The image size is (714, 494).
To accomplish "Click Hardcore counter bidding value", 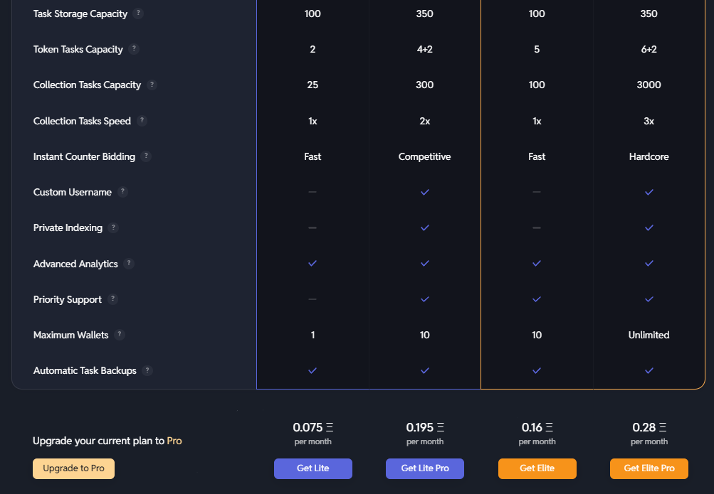I will click(x=649, y=156).
